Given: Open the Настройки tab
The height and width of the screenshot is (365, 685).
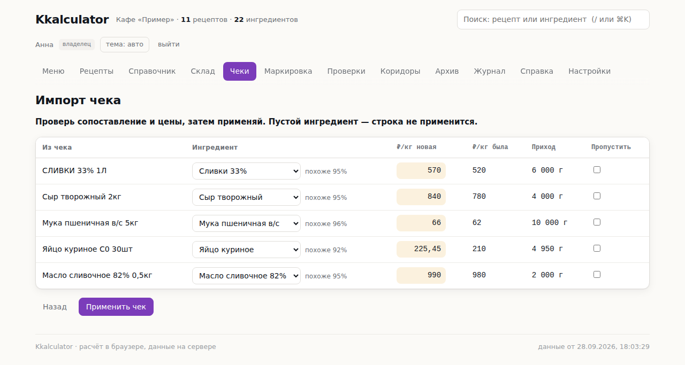Looking at the screenshot, I should 589,71.
